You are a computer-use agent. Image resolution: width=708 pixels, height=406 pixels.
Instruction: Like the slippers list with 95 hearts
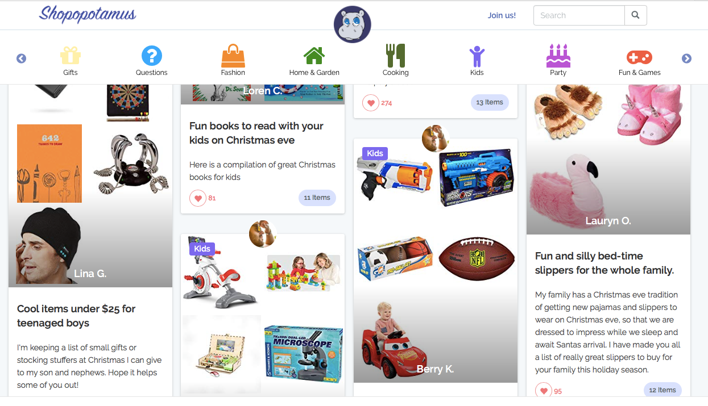point(544,391)
